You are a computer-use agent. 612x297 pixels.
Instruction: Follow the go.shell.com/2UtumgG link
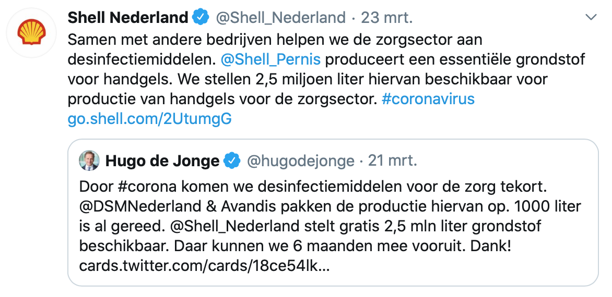(149, 119)
